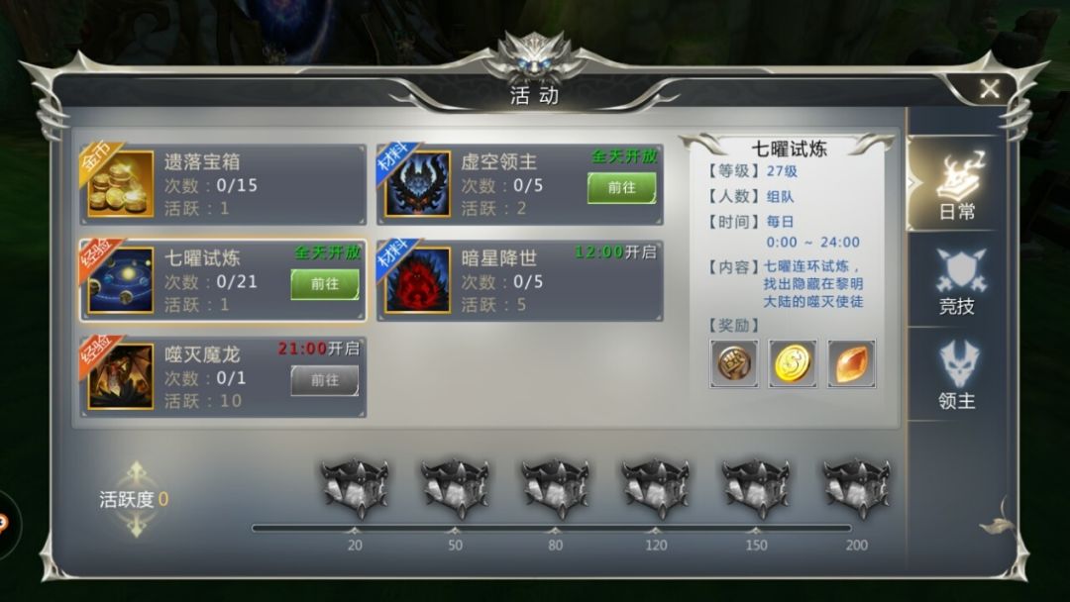Select the 暗星降世 activity entry title
The width and height of the screenshot is (1070, 602).
coord(498,257)
